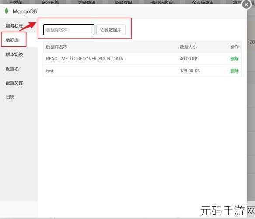Click the MongoDB leaf logo
This screenshot has height=219, width=255.
(7, 11)
